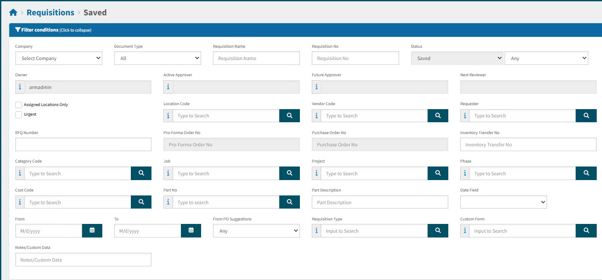Viewport: 602px width, 280px height.
Task: Click the Requester search magnifier
Action: click(586, 115)
